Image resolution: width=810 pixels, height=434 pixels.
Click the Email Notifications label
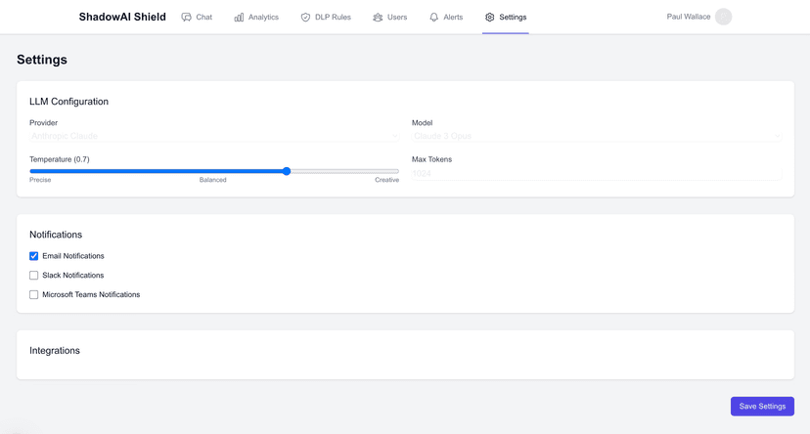72,256
